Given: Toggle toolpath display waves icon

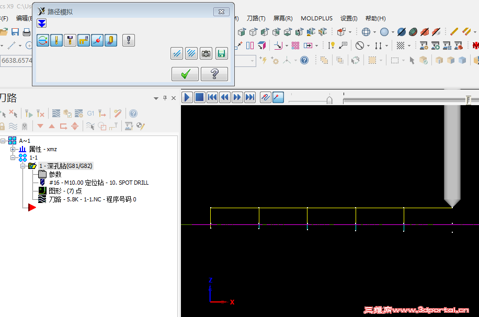Looking at the screenshot, I should 13,126.
